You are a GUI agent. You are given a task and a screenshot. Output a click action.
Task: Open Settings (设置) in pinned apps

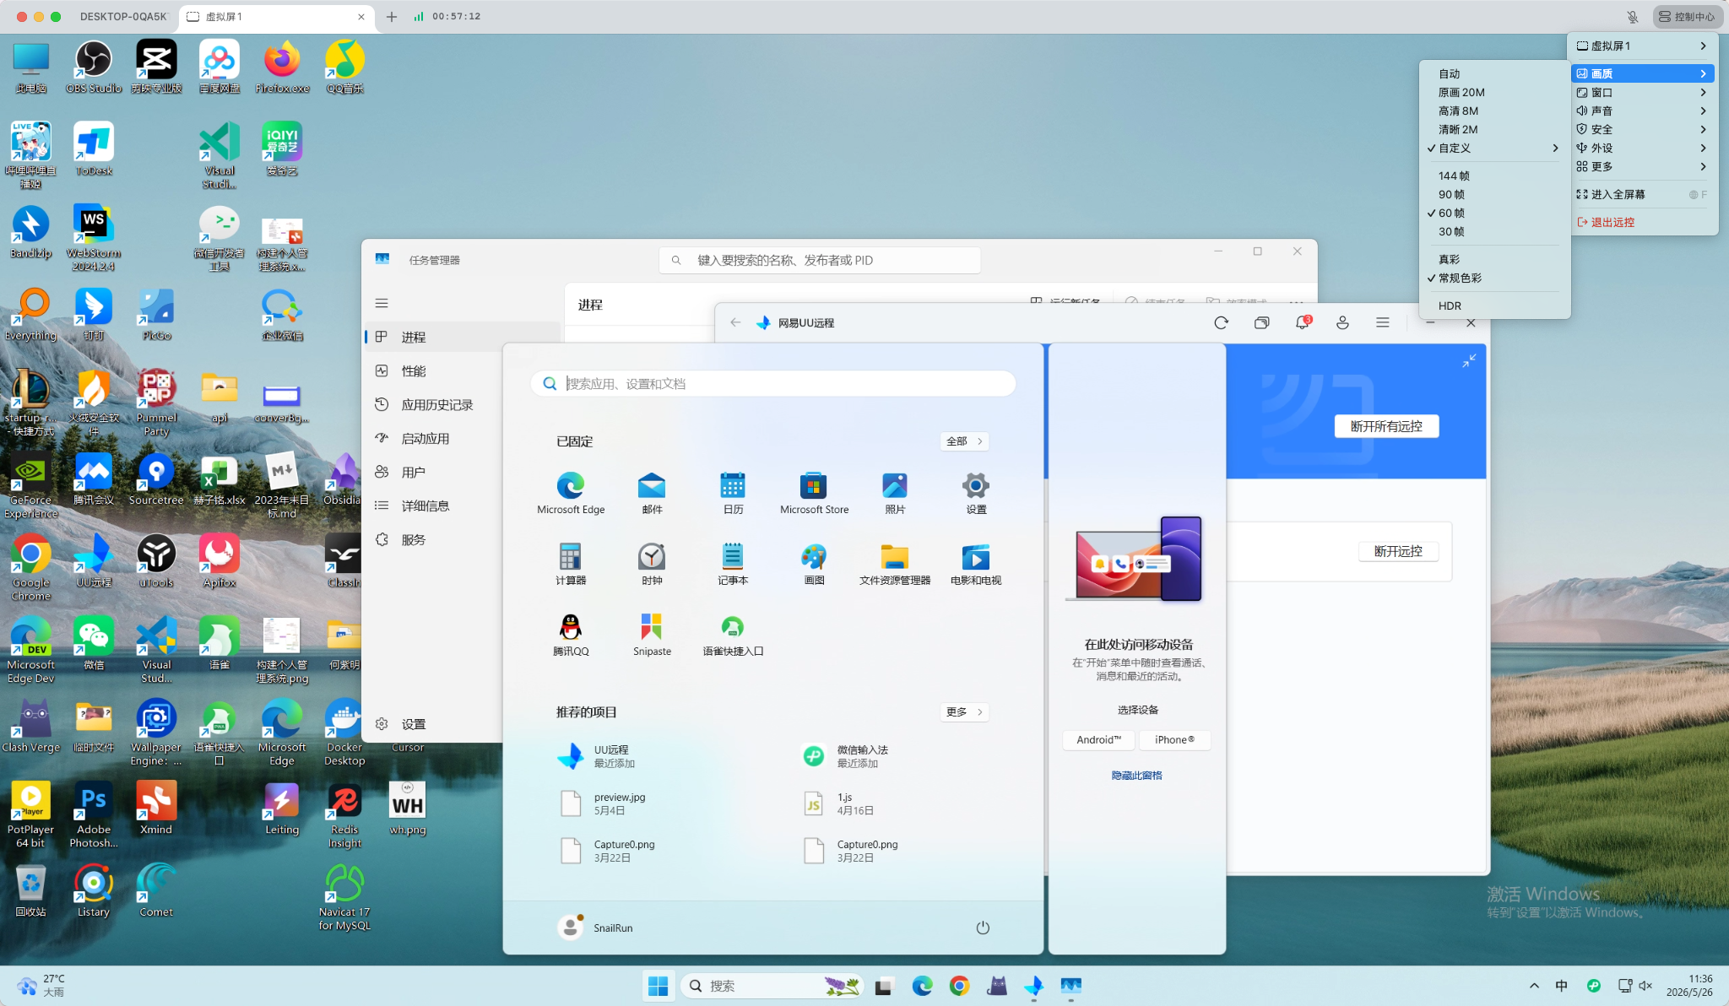[x=976, y=493]
